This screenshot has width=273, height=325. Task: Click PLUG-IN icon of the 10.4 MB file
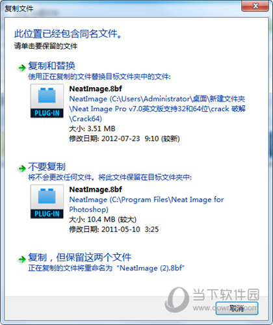(47, 201)
